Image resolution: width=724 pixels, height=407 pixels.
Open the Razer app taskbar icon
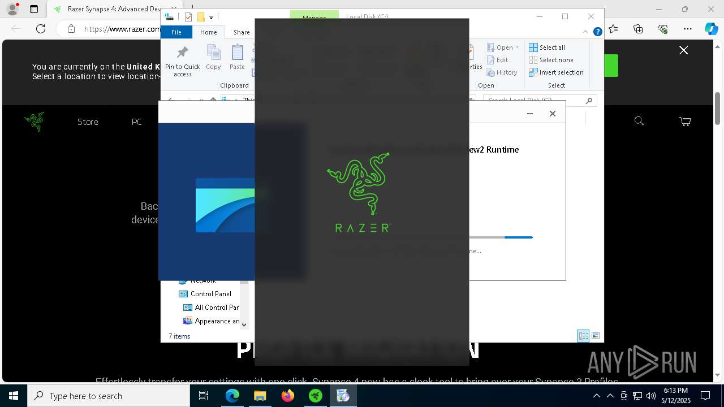click(315, 396)
